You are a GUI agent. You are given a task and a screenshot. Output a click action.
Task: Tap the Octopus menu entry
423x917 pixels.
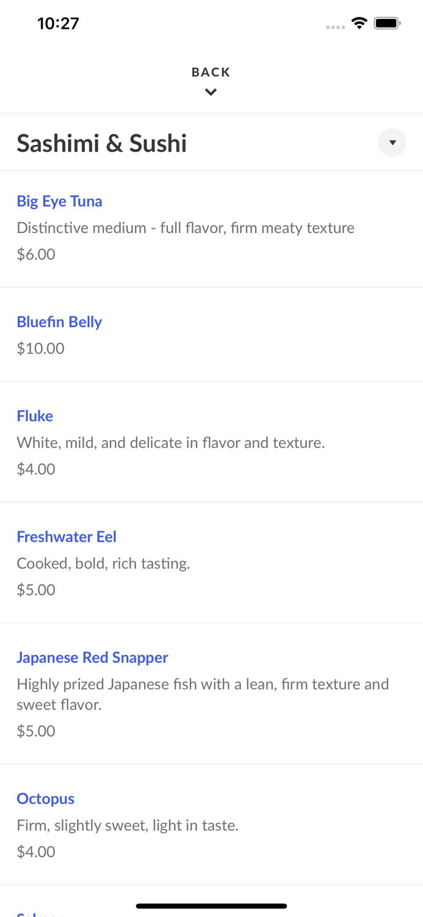[45, 798]
